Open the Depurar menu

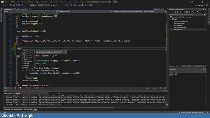coord(38,2)
